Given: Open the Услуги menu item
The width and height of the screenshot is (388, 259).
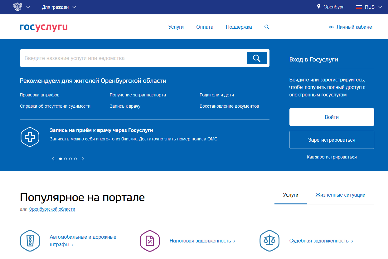Looking at the screenshot, I should tap(176, 27).
